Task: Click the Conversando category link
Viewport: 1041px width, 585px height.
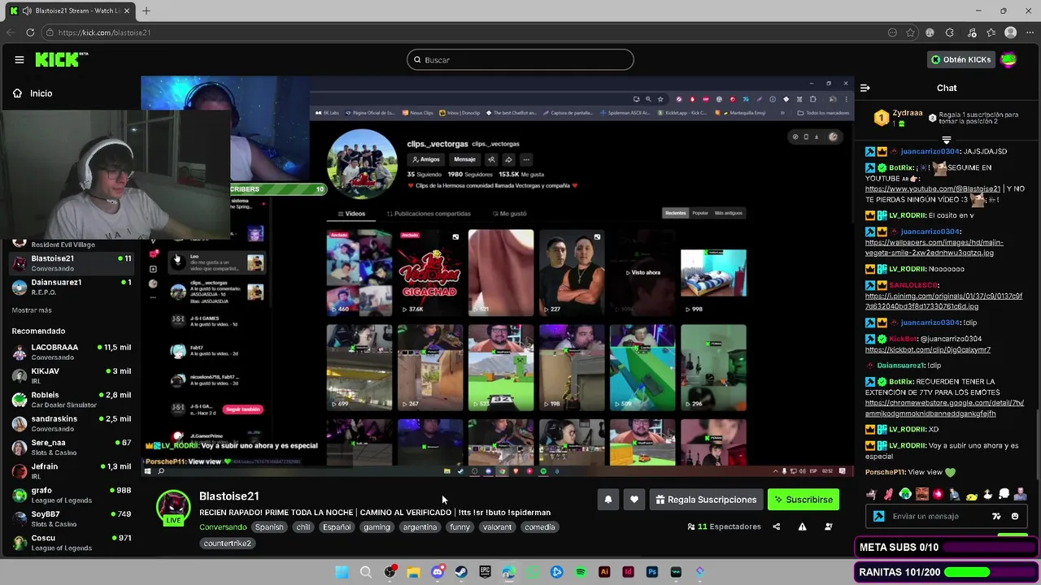Action: (x=223, y=526)
